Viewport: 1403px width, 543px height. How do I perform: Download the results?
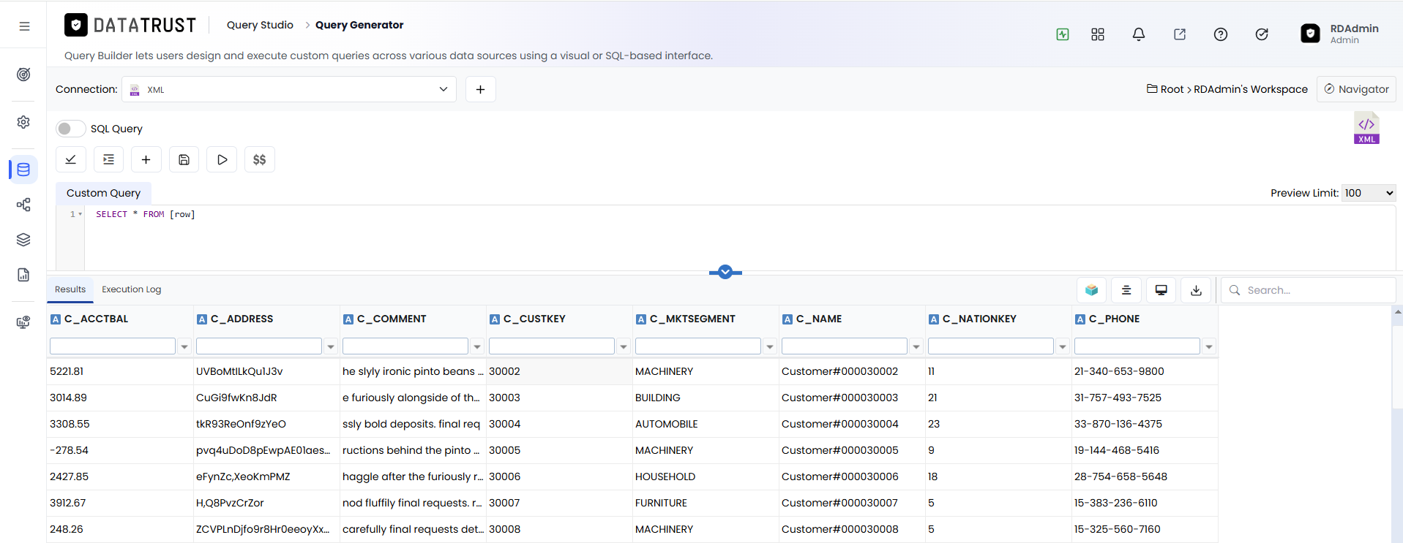[1196, 290]
